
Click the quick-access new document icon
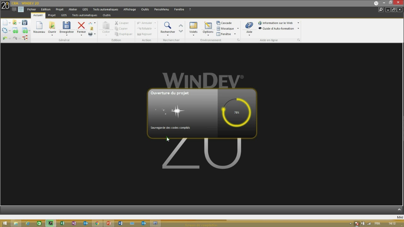click(5, 23)
